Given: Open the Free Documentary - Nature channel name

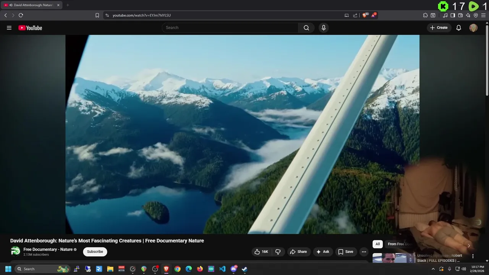Looking at the screenshot, I should 48,249.
